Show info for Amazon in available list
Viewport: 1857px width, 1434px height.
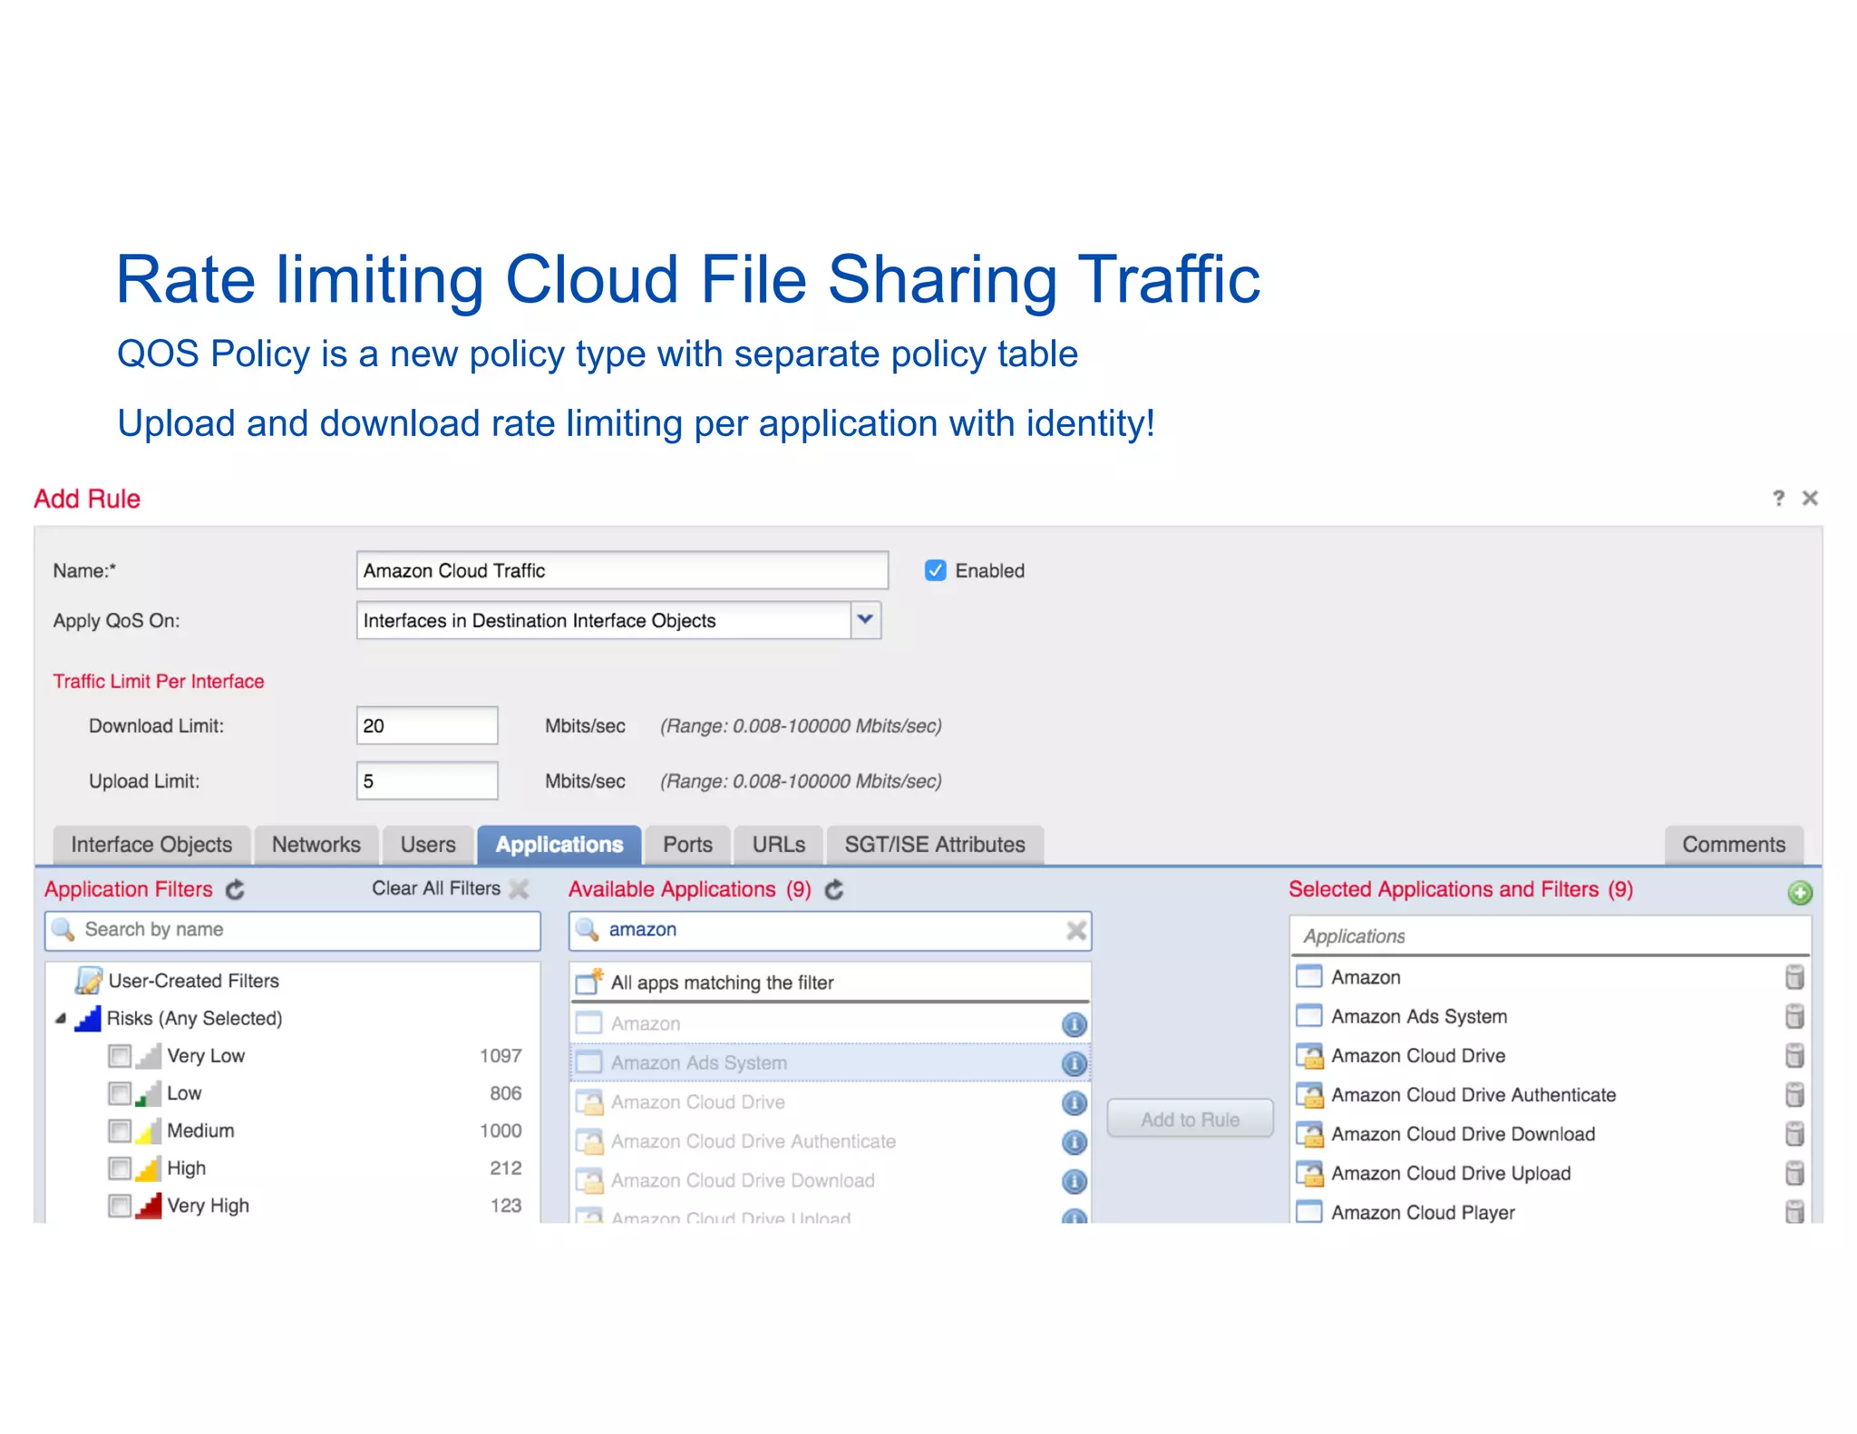pos(1074,1024)
